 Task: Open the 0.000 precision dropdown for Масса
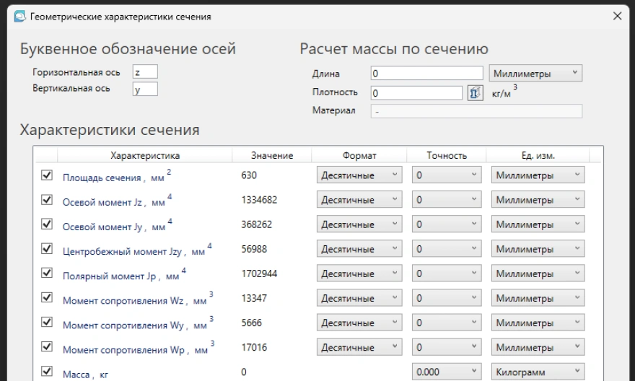pos(445,372)
